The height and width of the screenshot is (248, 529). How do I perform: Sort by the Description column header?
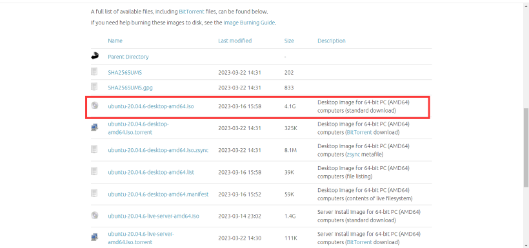(x=332, y=41)
